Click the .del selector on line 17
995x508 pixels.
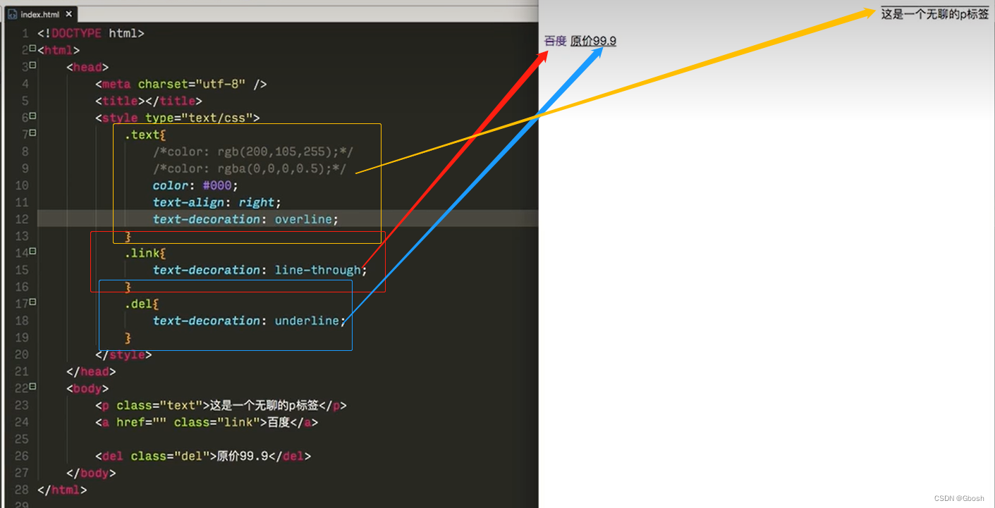(139, 304)
